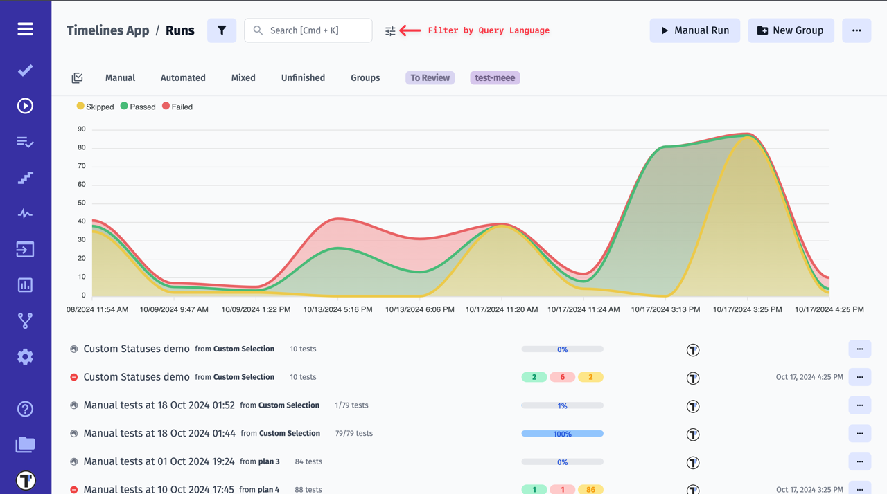The width and height of the screenshot is (887, 494).
Task: Click the New Group button
Action: coord(791,30)
